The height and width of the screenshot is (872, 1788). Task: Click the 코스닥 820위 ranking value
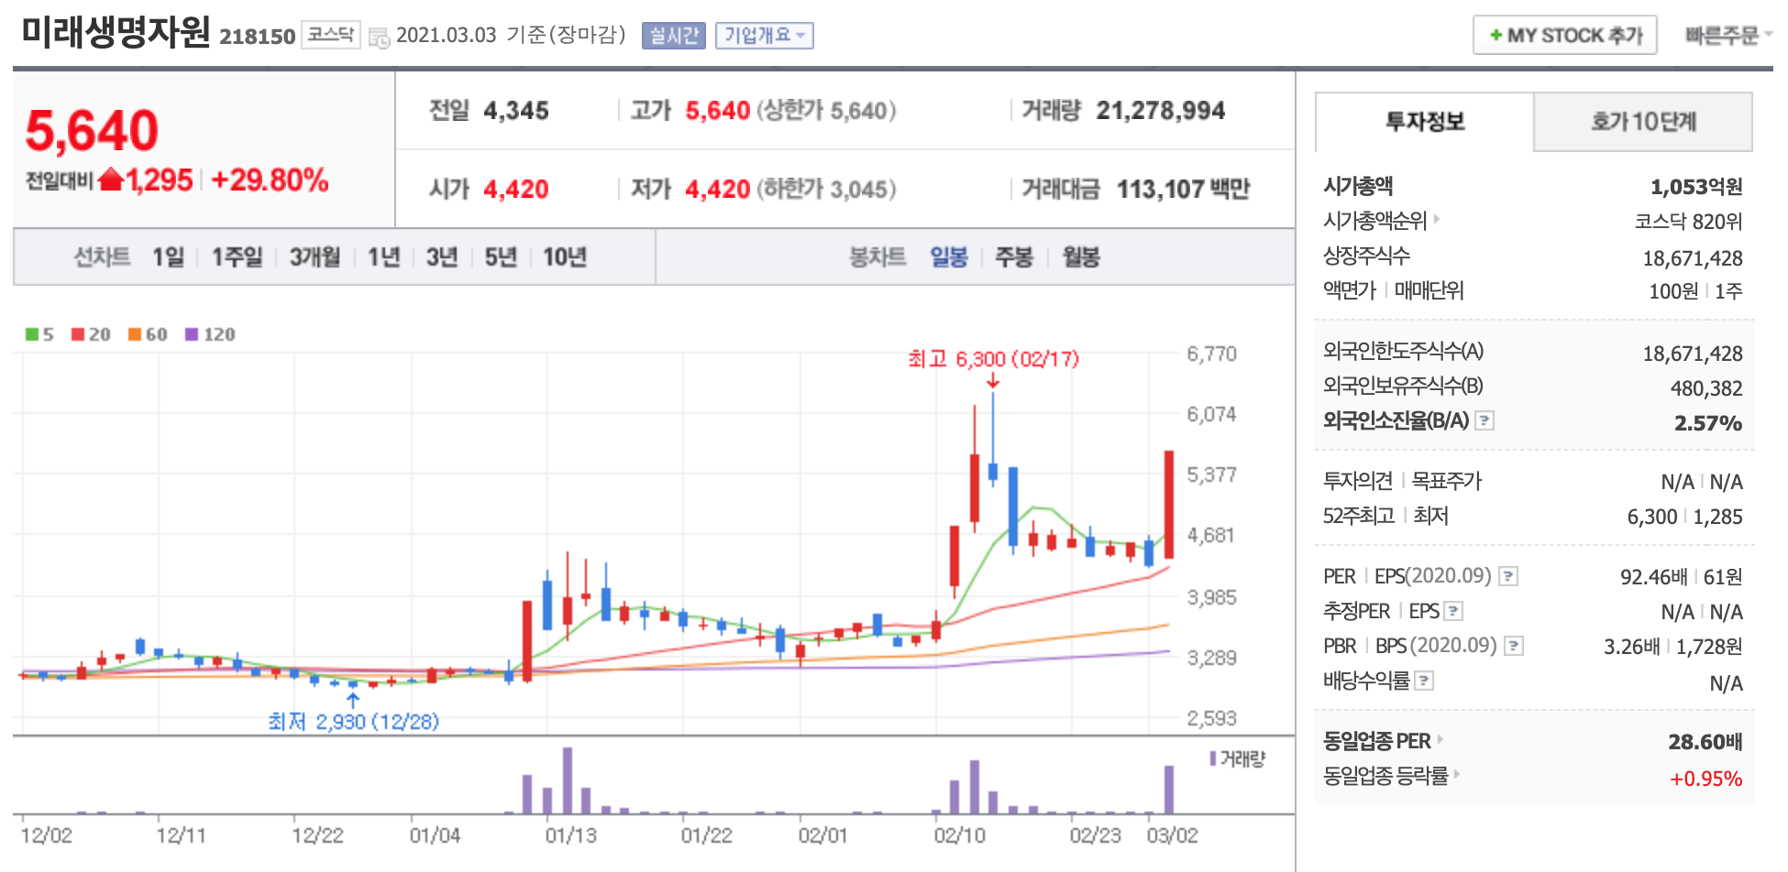1688,222
